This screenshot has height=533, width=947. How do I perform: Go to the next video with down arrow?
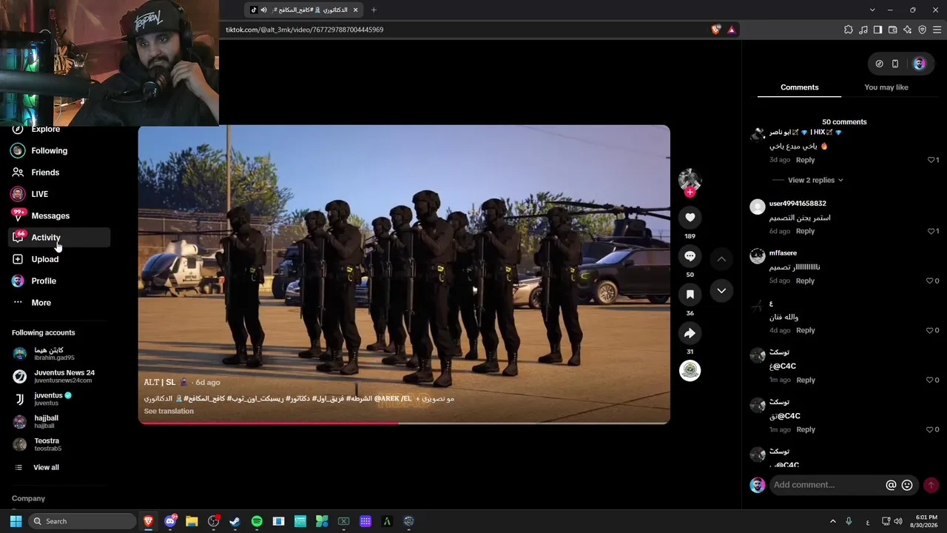721,291
